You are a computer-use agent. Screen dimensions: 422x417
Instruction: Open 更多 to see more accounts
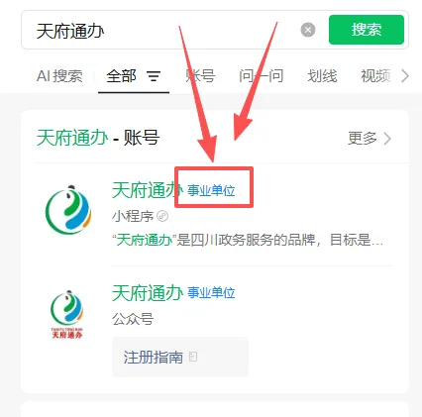pos(369,139)
